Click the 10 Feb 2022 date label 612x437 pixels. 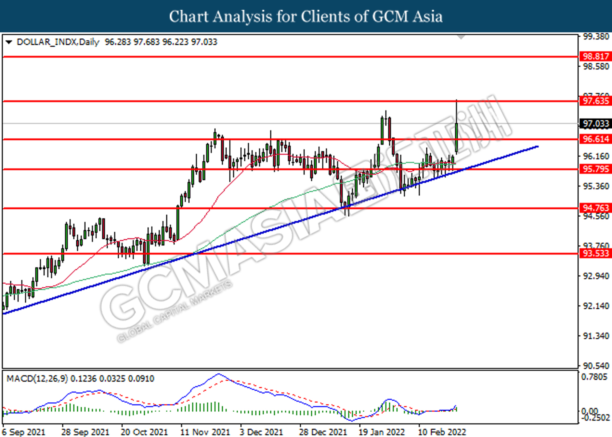click(442, 432)
